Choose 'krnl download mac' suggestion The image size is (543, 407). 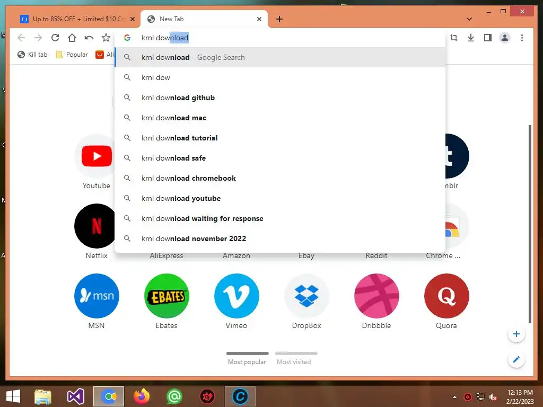point(280,118)
